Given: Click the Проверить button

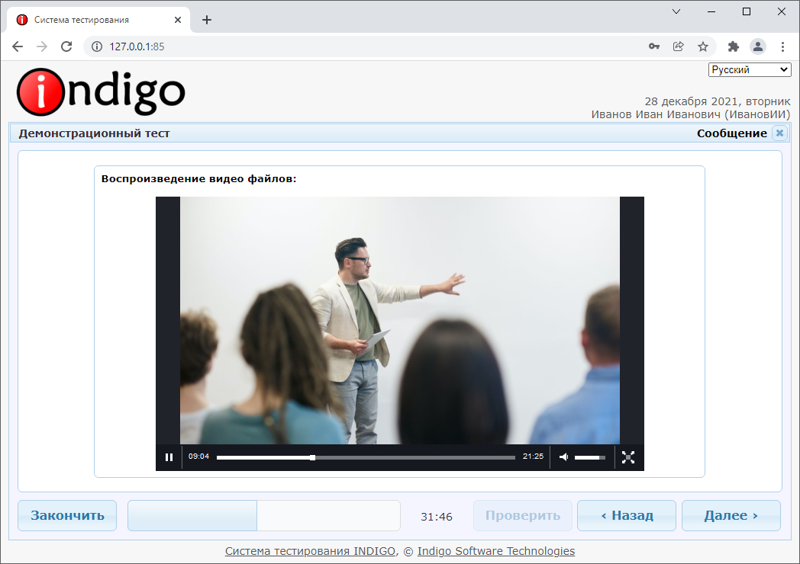Looking at the screenshot, I should 522,515.
